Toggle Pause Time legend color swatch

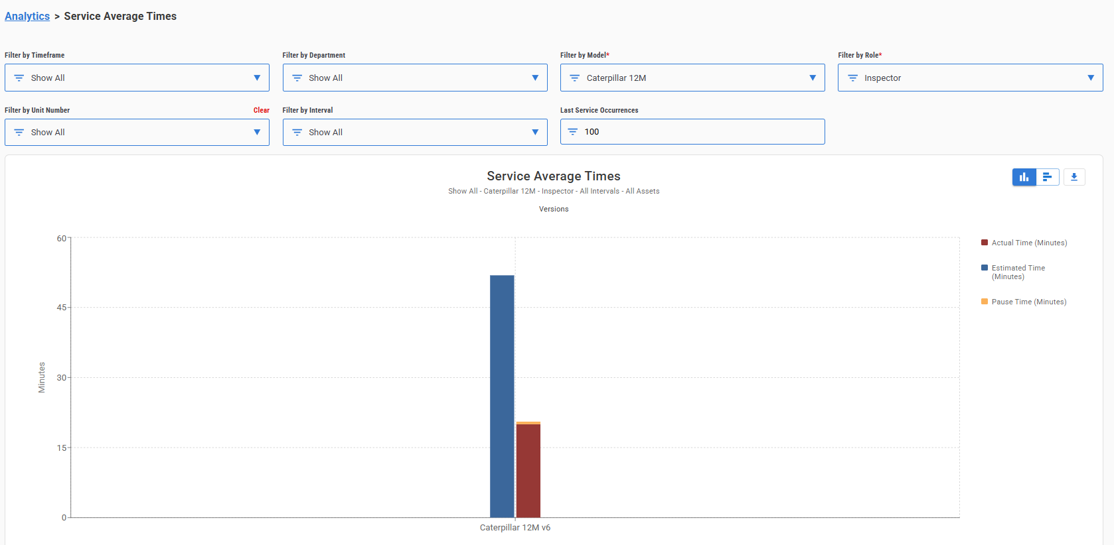[x=985, y=302]
